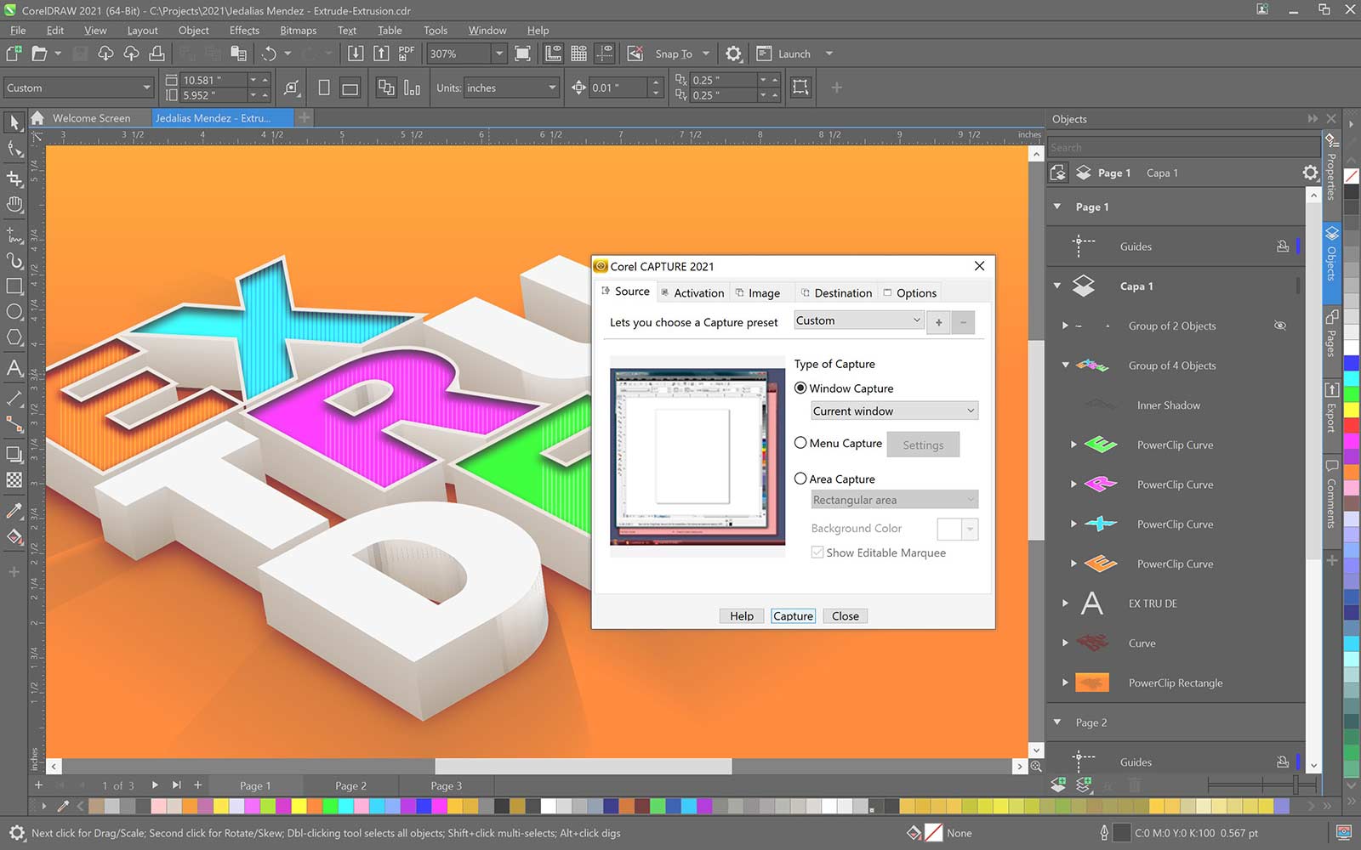Open the Effects menu
Image resolution: width=1361 pixels, height=850 pixels.
click(244, 31)
